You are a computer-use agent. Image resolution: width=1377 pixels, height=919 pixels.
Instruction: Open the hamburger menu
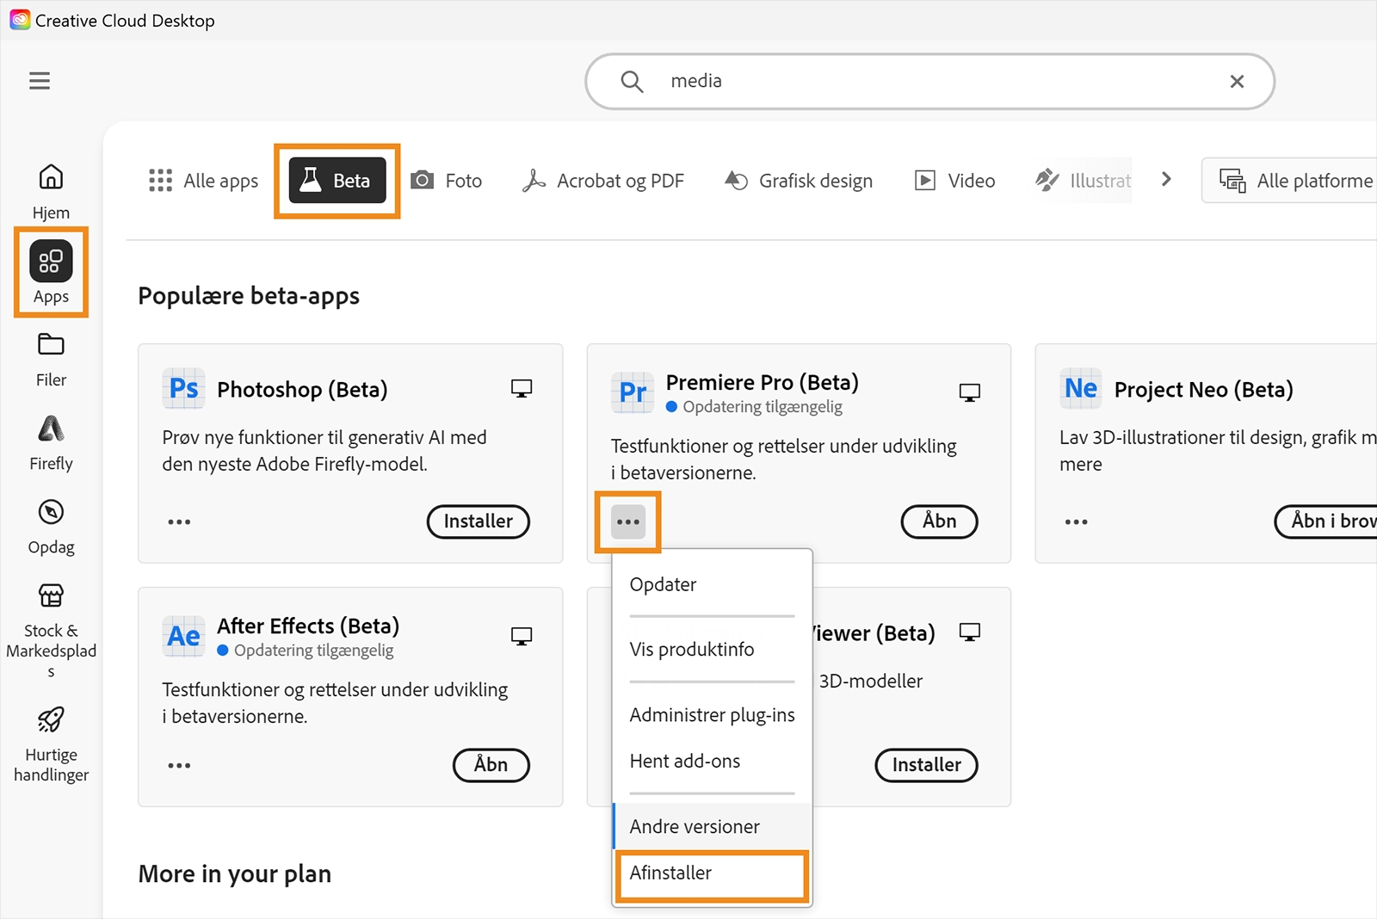(39, 80)
